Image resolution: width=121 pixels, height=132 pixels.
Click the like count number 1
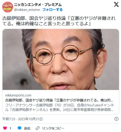pos(10,128)
